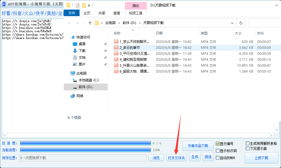Refresh the current folder view
This screenshot has height=168, width=281.
coord(241,23)
